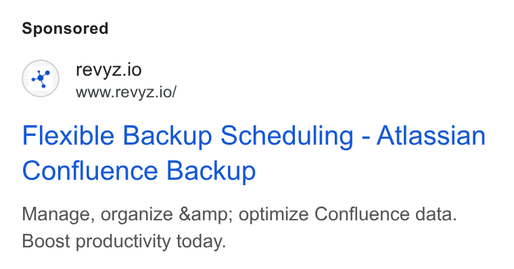Image resolution: width=514 pixels, height=269 pixels.
Task: Open the Flexible Backup Scheduling ad headline
Action: point(254,153)
